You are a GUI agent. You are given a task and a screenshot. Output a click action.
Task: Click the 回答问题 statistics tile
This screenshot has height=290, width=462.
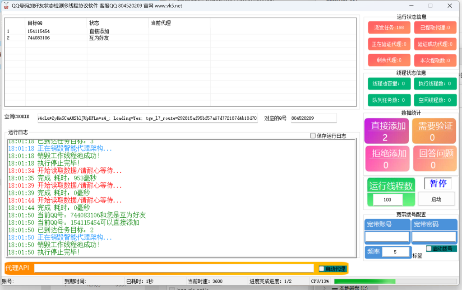[x=435, y=159]
